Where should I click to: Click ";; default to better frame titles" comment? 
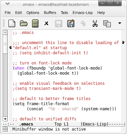click(x=52, y=99)
